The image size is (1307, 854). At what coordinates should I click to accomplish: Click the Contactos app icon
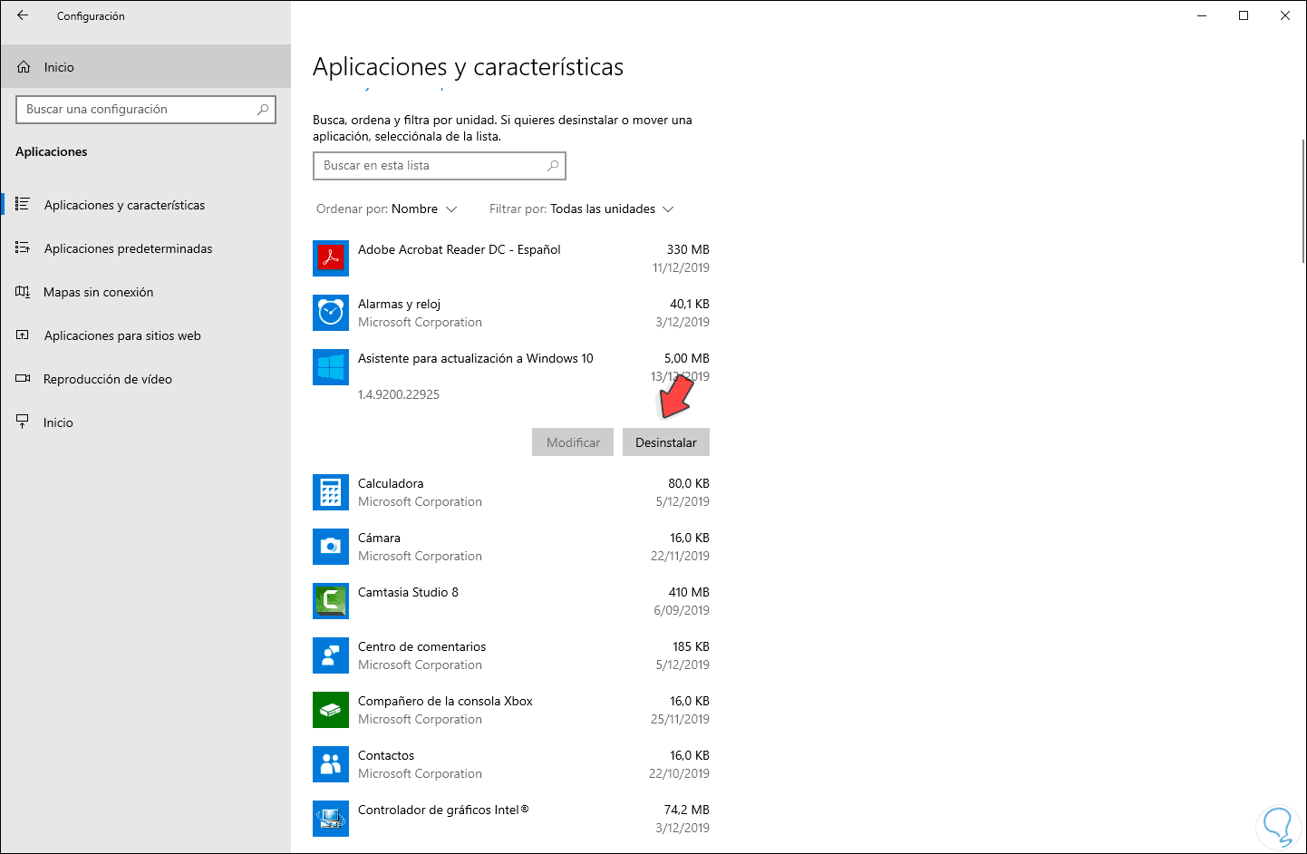[x=331, y=764]
